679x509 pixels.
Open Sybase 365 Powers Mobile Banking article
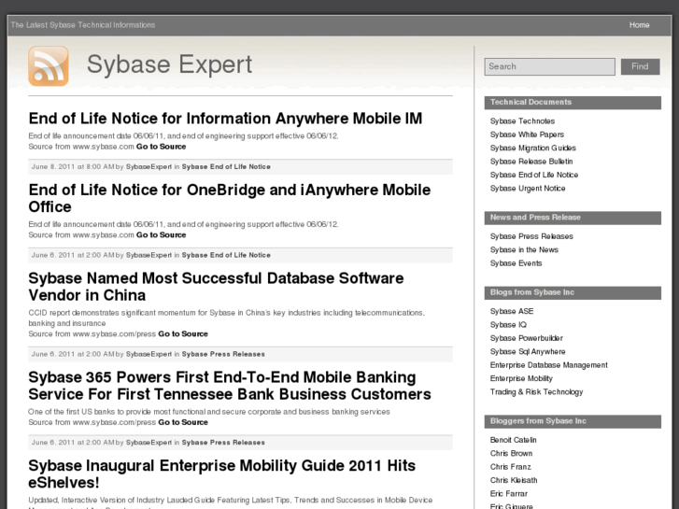230,386
